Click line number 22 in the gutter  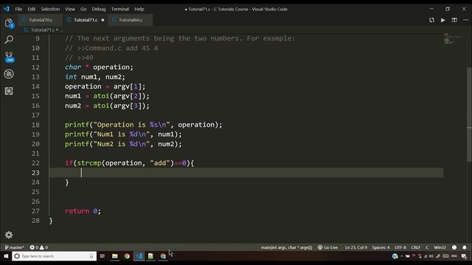point(35,163)
